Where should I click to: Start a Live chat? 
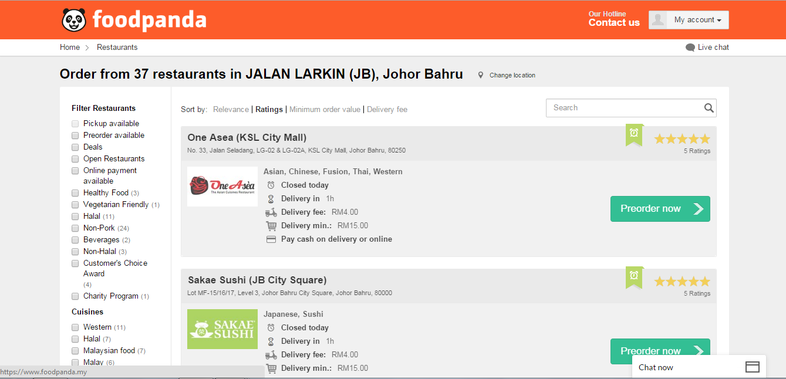pos(713,48)
